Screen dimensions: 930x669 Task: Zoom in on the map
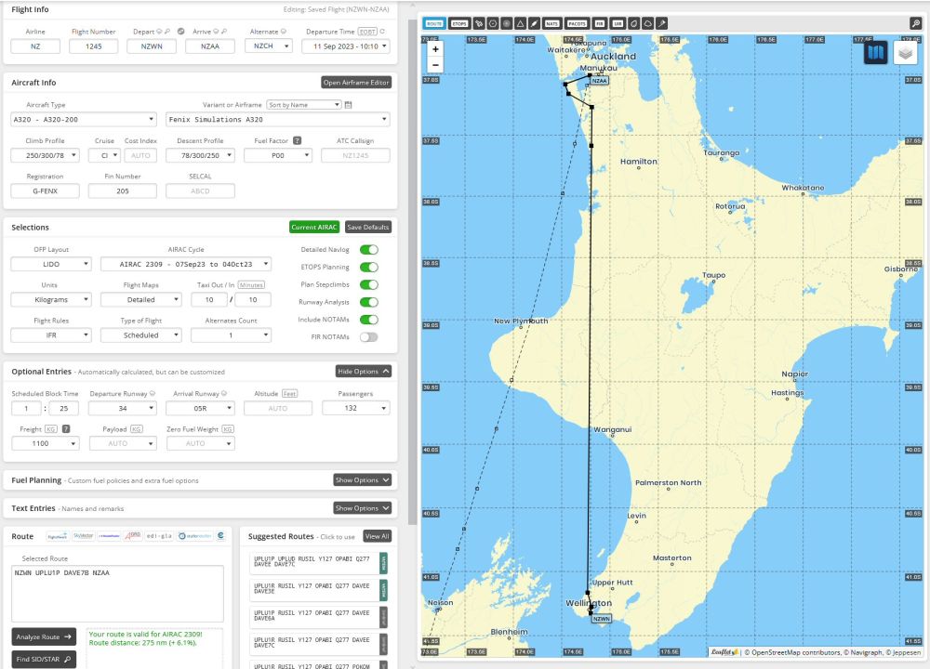(435, 49)
